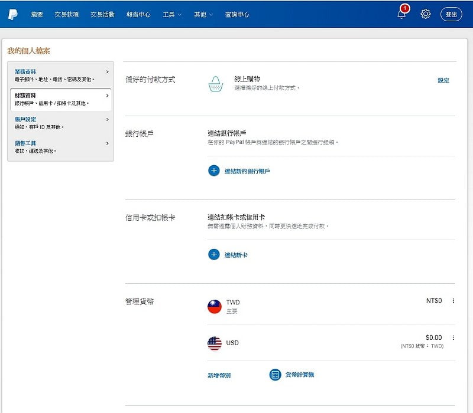Open the 交易款項 menu item
Viewport: 473px width, 413px height.
[x=67, y=14]
